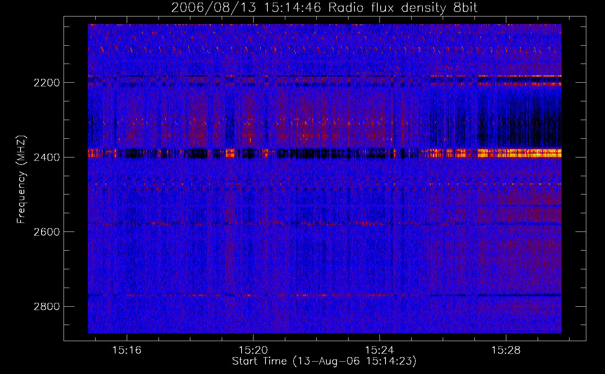This screenshot has height=374, width=605.
Task: Click the "Frequency (MHZ)" axis label
Action: point(22,180)
